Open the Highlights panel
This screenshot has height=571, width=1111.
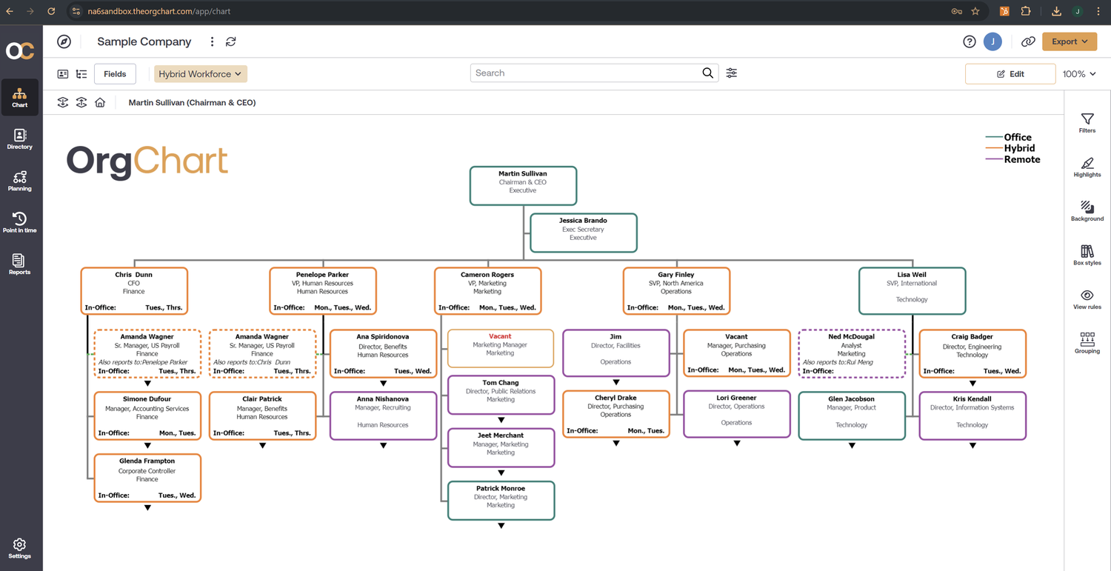pyautogui.click(x=1087, y=167)
